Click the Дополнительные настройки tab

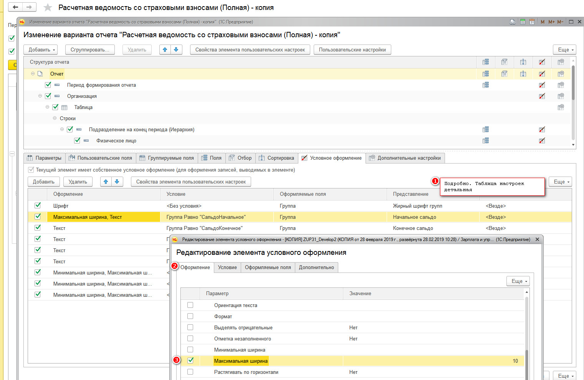point(405,158)
